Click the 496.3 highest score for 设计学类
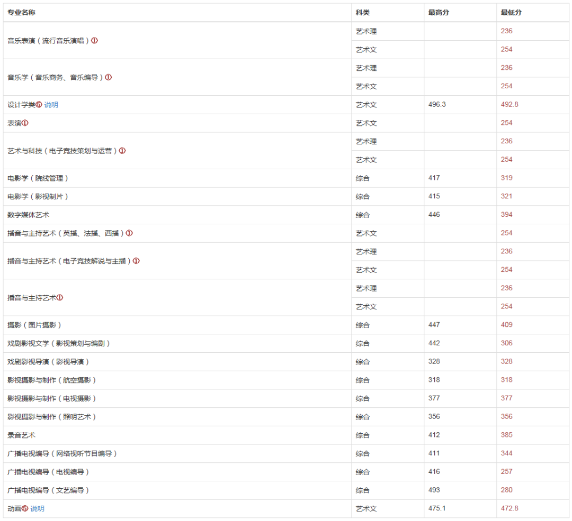Viewport: 572px width, 521px height. 437,105
